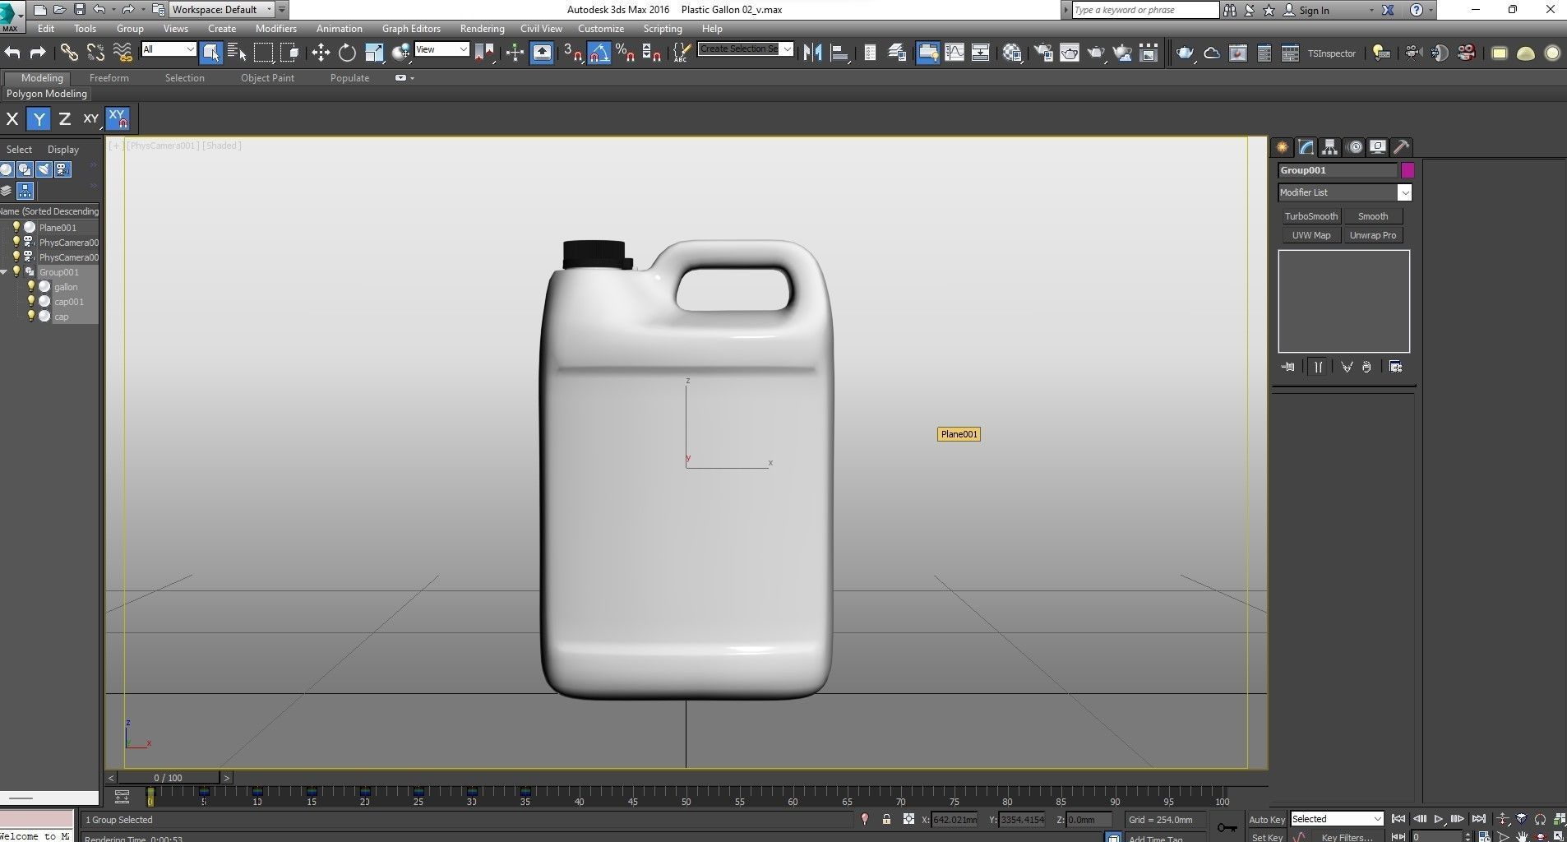Switch to the Freeform ribbon tab
1567x842 pixels.
click(109, 78)
